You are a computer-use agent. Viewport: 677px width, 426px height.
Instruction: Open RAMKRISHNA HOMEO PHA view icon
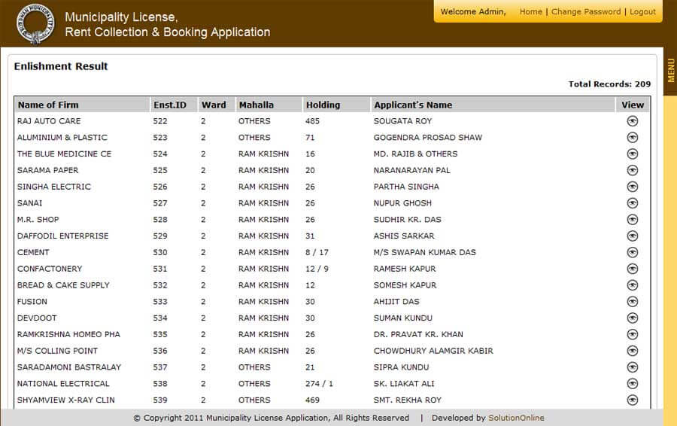632,335
